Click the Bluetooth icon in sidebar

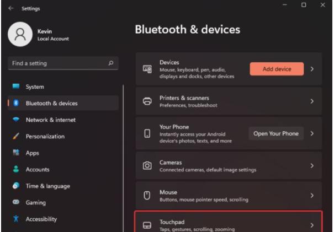point(16,103)
